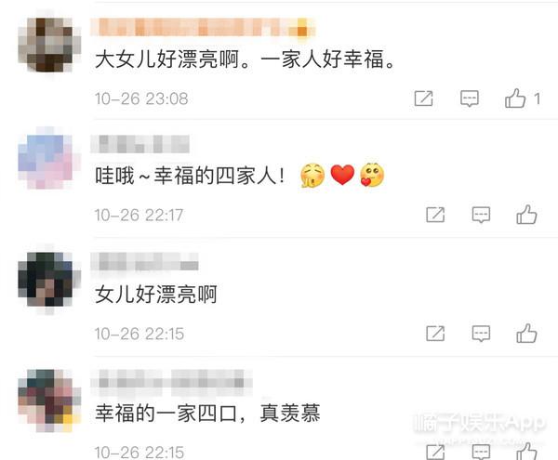Share the comment posted at 10-26 23:08
The image size is (558, 460).
[x=423, y=99]
